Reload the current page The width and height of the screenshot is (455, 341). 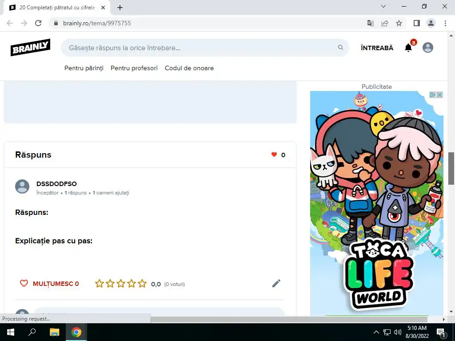click(x=38, y=23)
